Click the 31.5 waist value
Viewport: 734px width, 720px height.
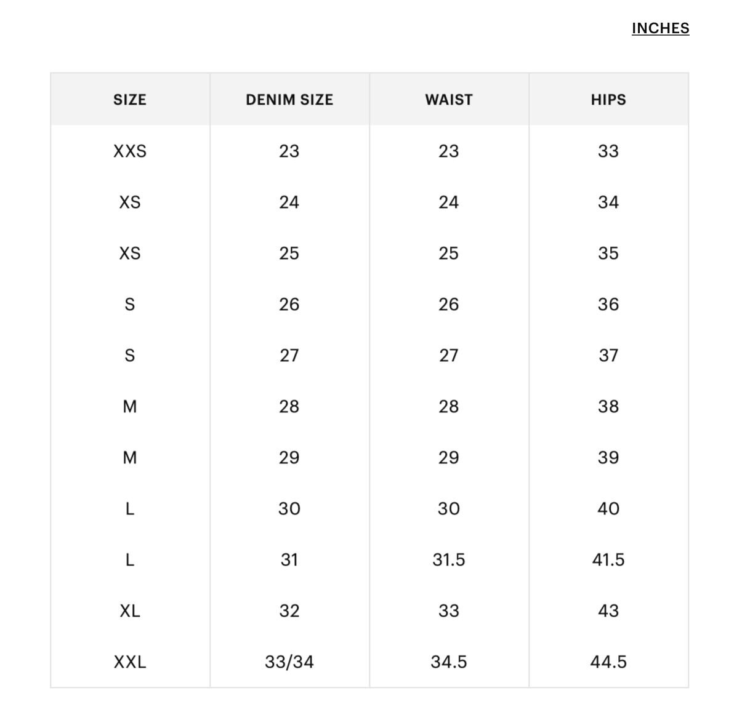pos(449,559)
